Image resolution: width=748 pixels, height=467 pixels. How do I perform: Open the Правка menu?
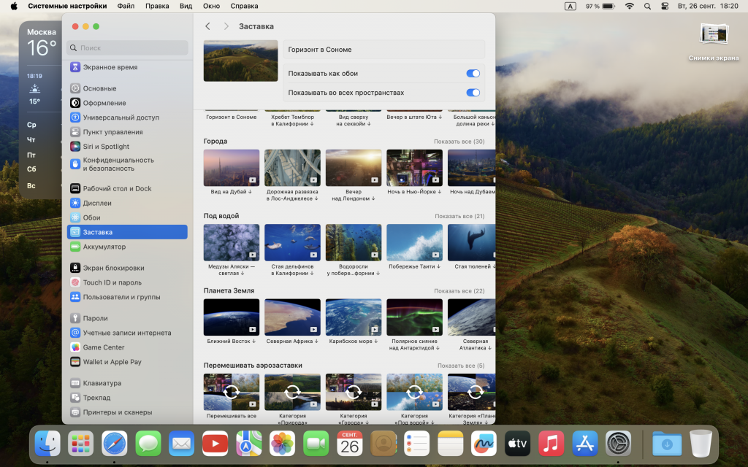[157, 6]
